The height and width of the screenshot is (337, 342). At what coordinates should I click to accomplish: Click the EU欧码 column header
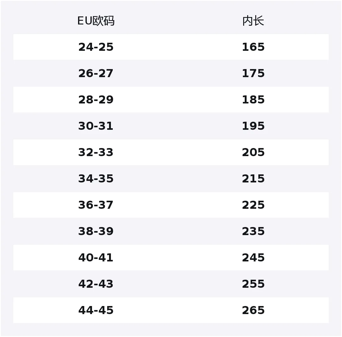click(x=96, y=21)
